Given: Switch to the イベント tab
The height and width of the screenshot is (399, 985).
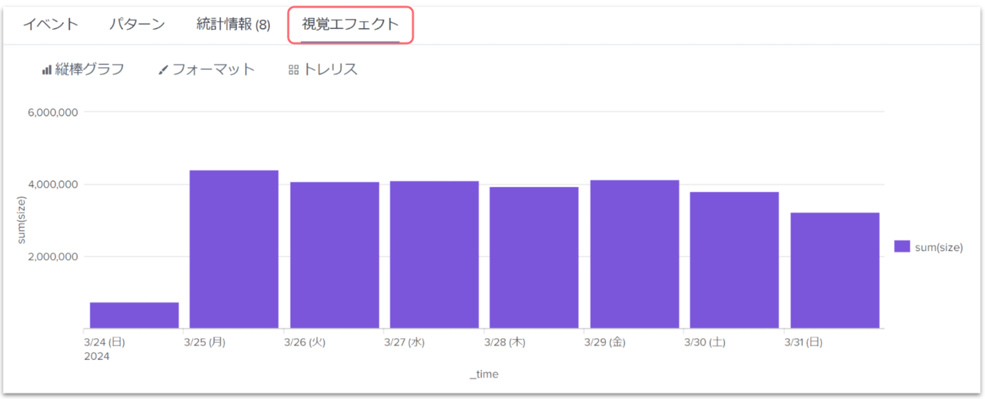Looking at the screenshot, I should click(x=51, y=24).
